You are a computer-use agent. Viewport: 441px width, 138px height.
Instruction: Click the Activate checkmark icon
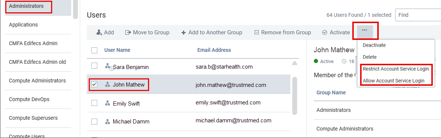(x=325, y=32)
